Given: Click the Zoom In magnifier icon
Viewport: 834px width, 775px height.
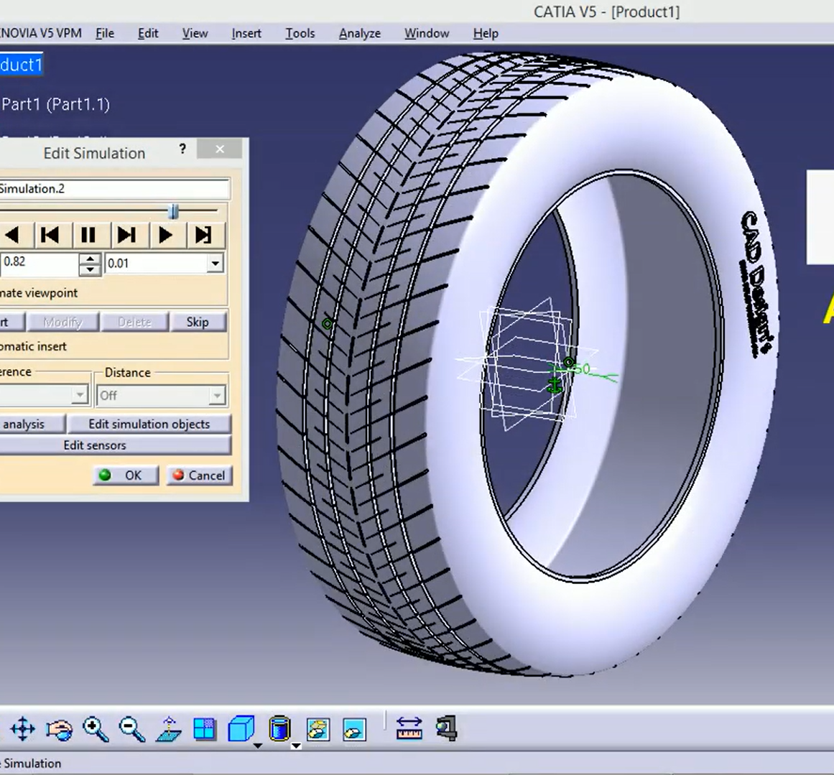Looking at the screenshot, I should 96,729.
